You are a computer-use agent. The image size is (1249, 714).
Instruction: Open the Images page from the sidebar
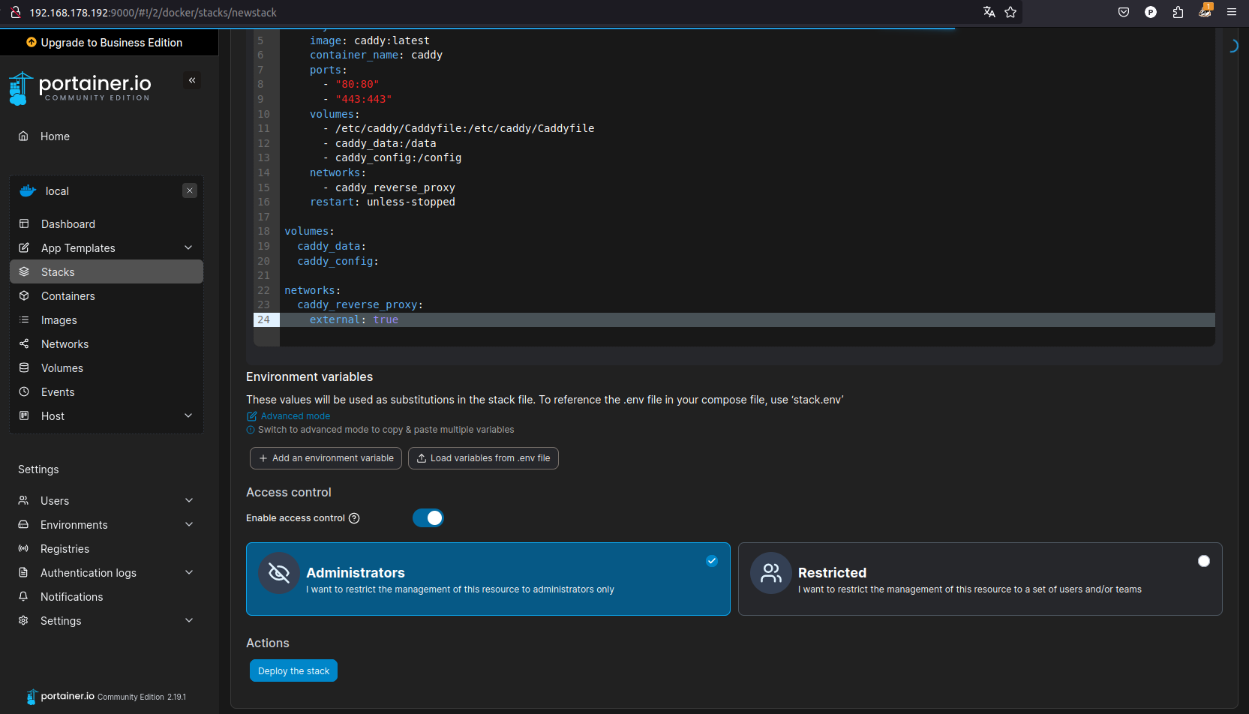59,320
